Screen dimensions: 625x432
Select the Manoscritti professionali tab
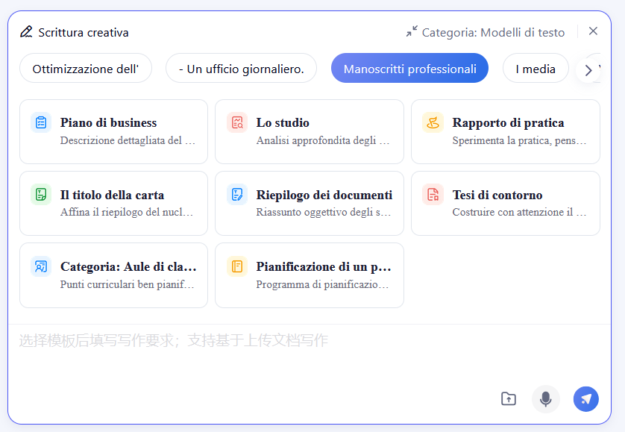tap(409, 69)
